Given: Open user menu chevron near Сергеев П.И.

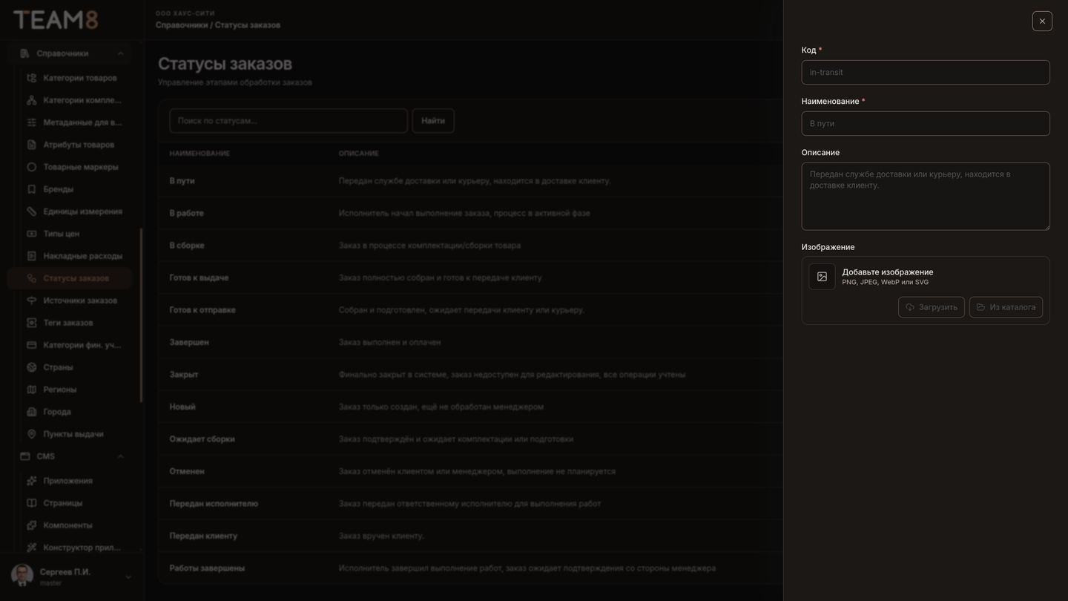Looking at the screenshot, I should (x=128, y=577).
